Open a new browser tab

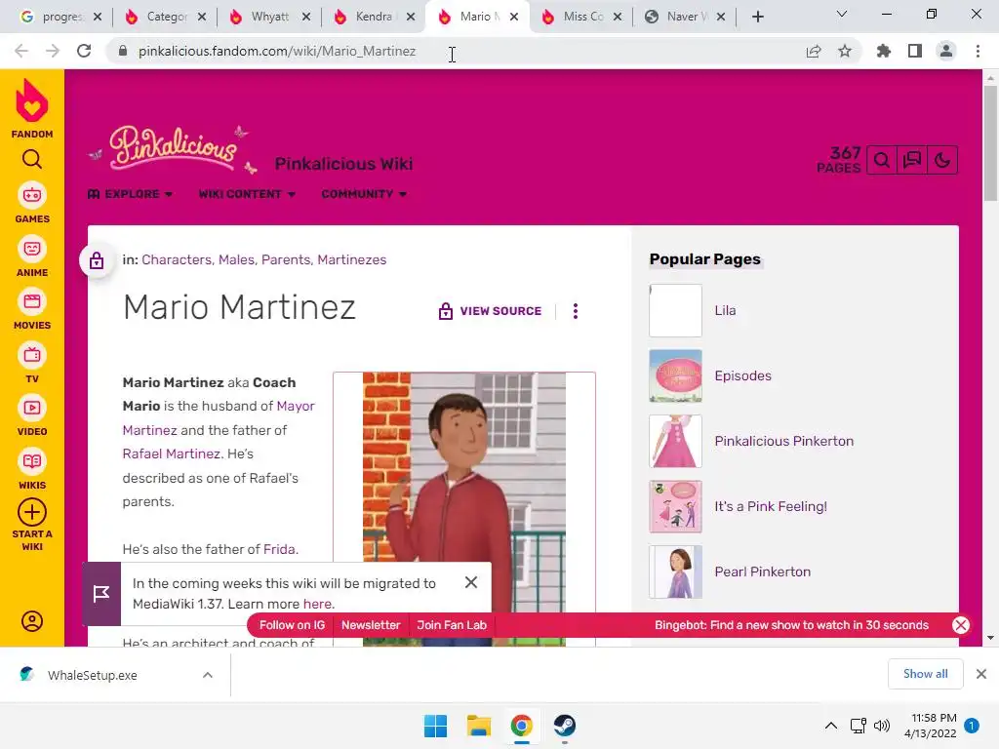[x=757, y=17]
